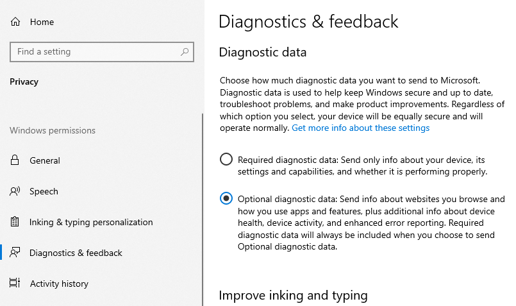Open the 'Get more info about these settings' link

pyautogui.click(x=360, y=128)
